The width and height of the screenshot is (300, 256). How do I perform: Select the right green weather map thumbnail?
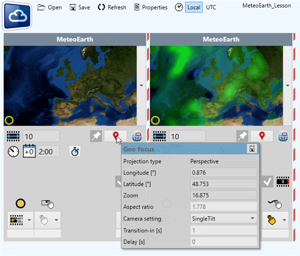click(x=216, y=86)
